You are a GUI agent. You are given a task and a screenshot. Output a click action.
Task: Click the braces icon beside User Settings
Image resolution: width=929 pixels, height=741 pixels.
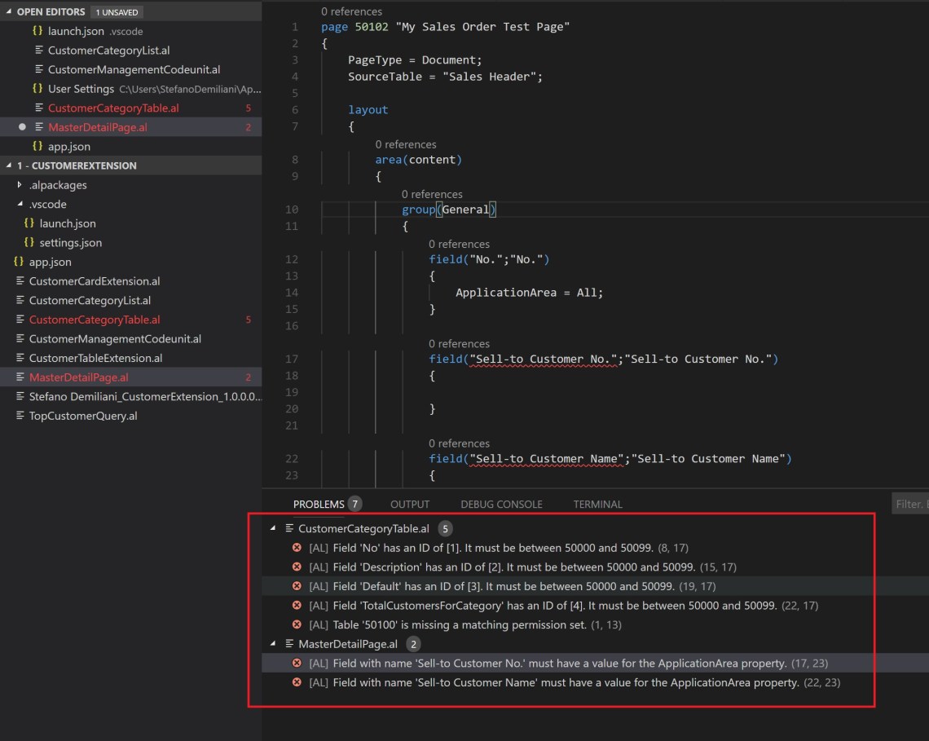37,89
